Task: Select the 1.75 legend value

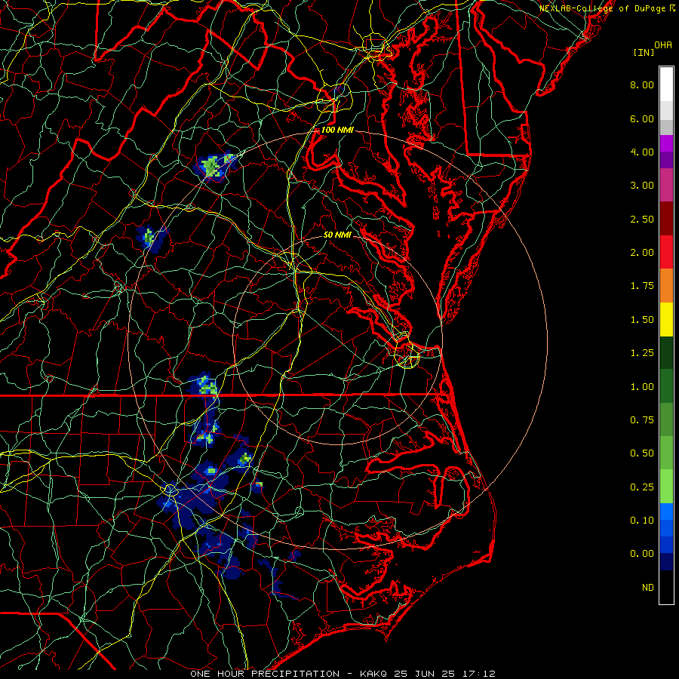Action: coord(642,286)
